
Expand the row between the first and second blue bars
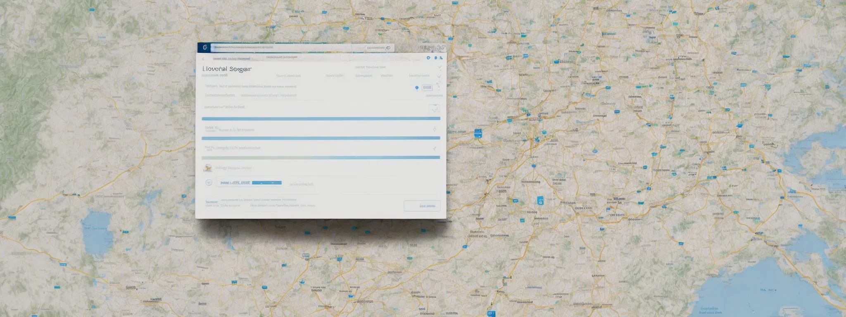tap(435, 130)
